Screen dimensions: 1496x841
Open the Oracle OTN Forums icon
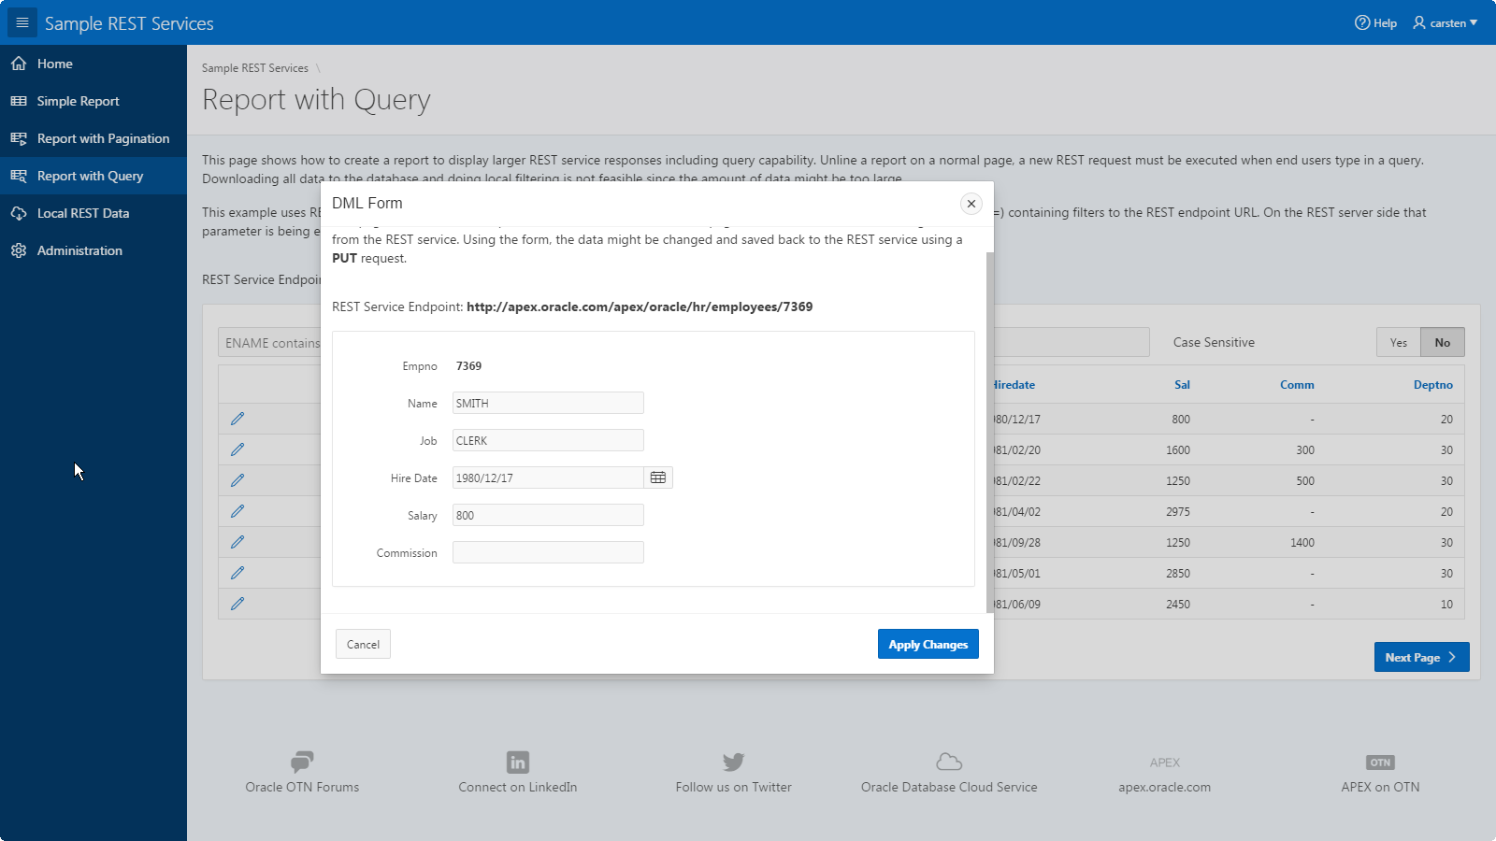click(x=302, y=762)
